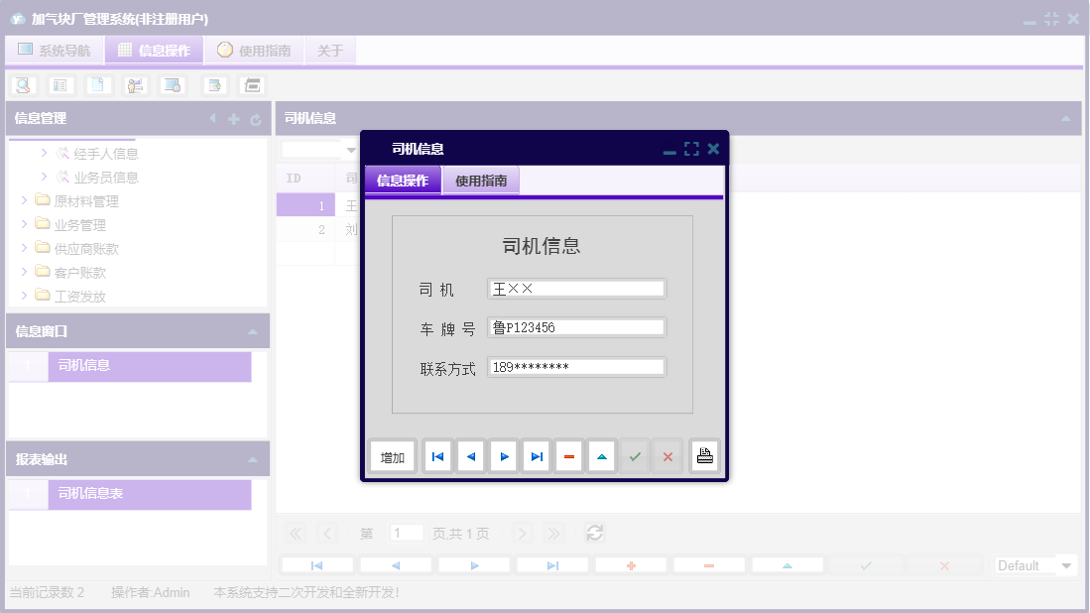Image resolution: width=1090 pixels, height=613 pixels.
Task: Click the new document icon on the toolbar
Action: [97, 85]
